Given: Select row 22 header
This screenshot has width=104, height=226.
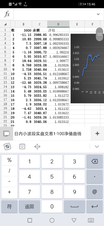Looking at the screenshot, I should pyautogui.click(x=5, y=121).
